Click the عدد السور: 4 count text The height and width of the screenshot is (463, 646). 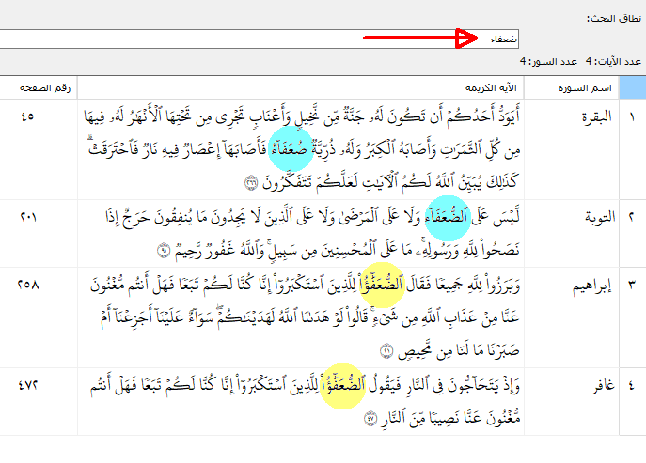[x=548, y=62]
